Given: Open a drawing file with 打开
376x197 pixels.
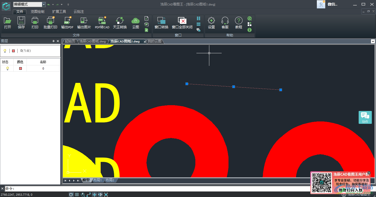Looking at the screenshot, I should pyautogui.click(x=8, y=23).
